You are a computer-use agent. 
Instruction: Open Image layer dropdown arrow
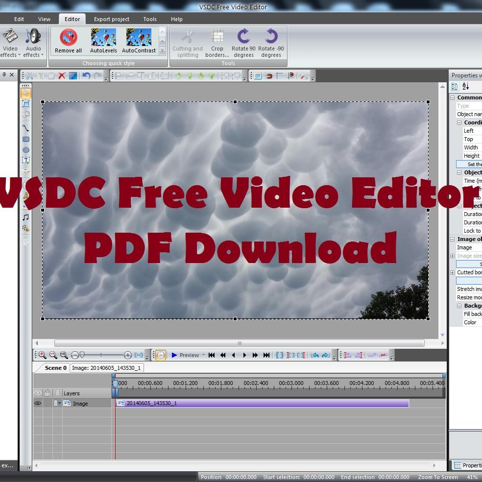tap(59, 403)
